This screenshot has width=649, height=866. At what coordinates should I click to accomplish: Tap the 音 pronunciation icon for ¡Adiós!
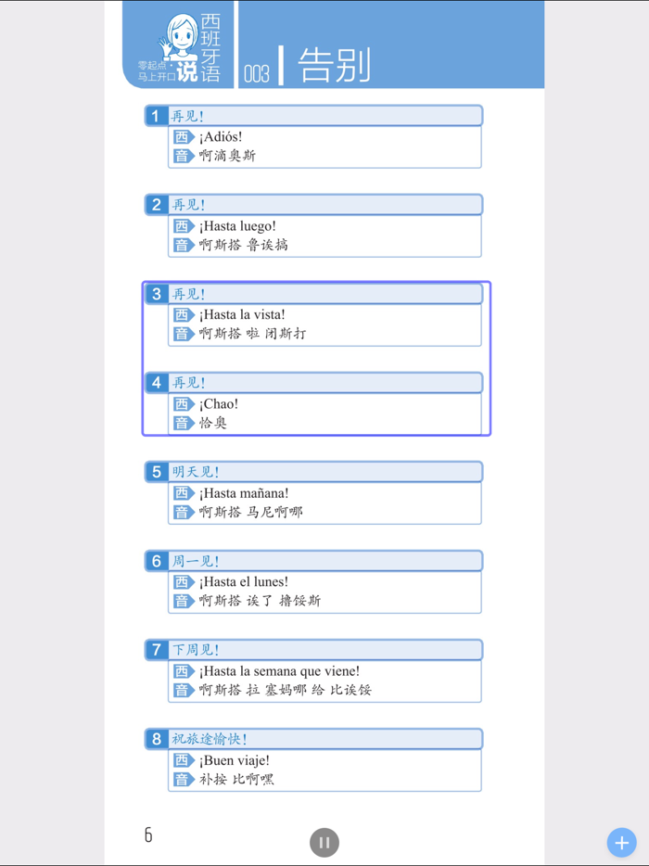coord(183,156)
